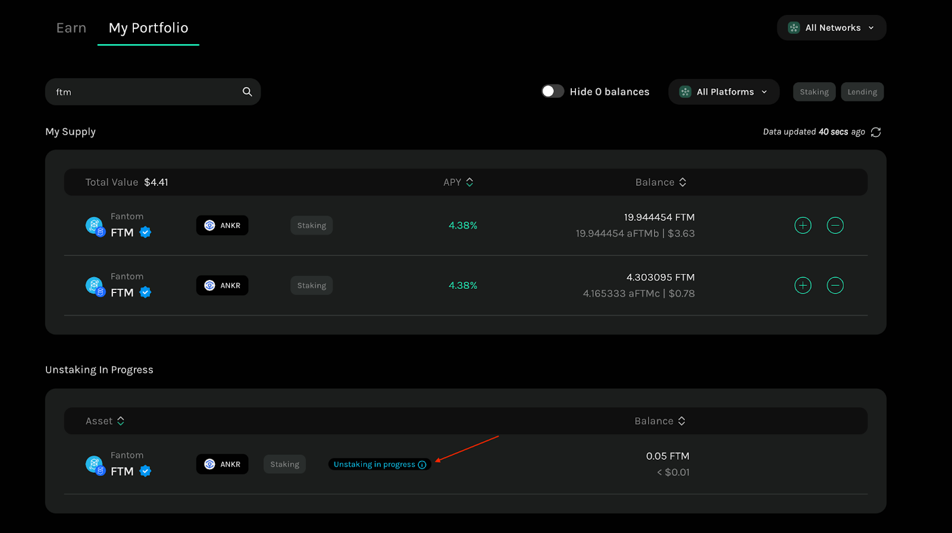The height and width of the screenshot is (533, 952).
Task: Sort My Supply by Balance
Action: click(x=661, y=182)
